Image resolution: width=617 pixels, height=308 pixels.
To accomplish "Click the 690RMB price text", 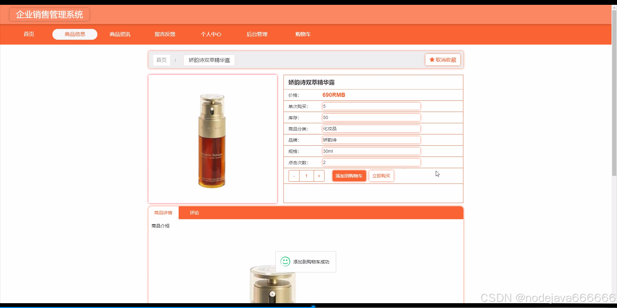I will point(334,95).
